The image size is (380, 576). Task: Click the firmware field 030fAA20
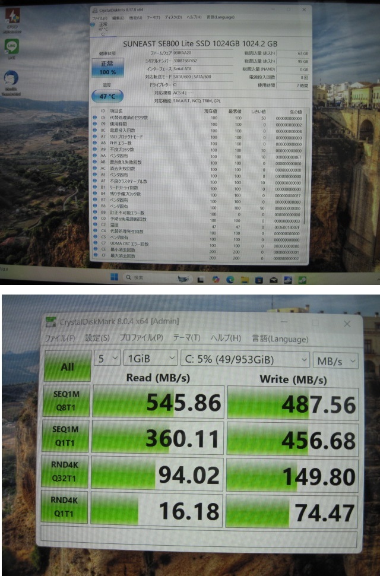pos(202,53)
